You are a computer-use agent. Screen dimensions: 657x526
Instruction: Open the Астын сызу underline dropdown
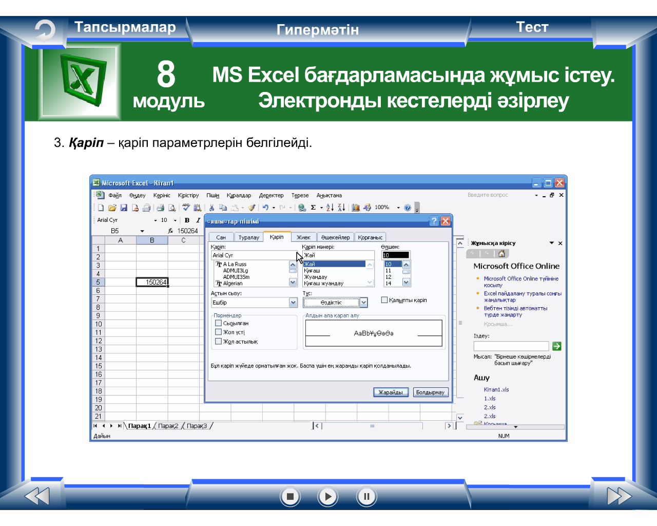click(293, 303)
